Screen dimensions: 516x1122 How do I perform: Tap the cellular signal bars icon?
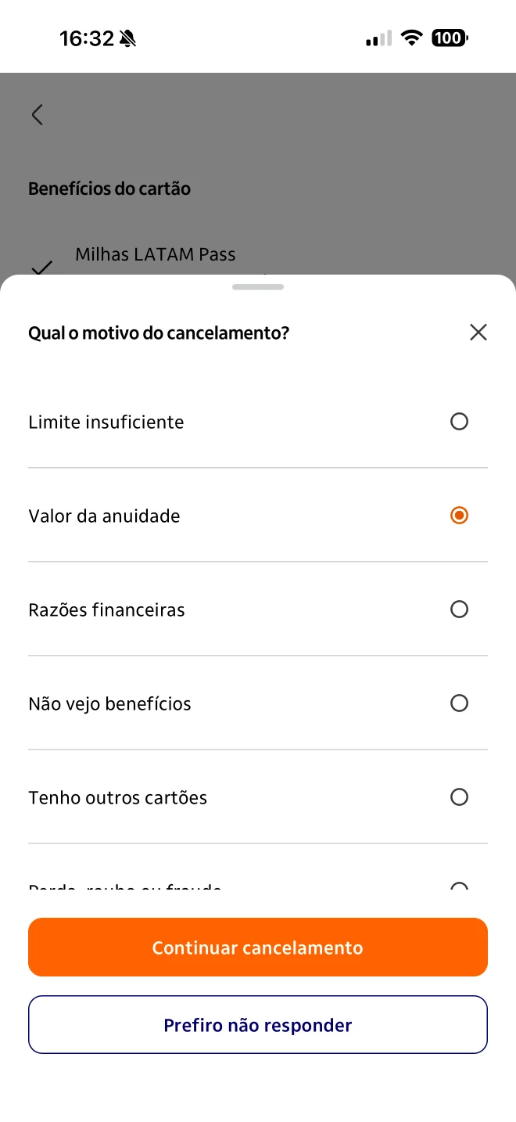[378, 38]
